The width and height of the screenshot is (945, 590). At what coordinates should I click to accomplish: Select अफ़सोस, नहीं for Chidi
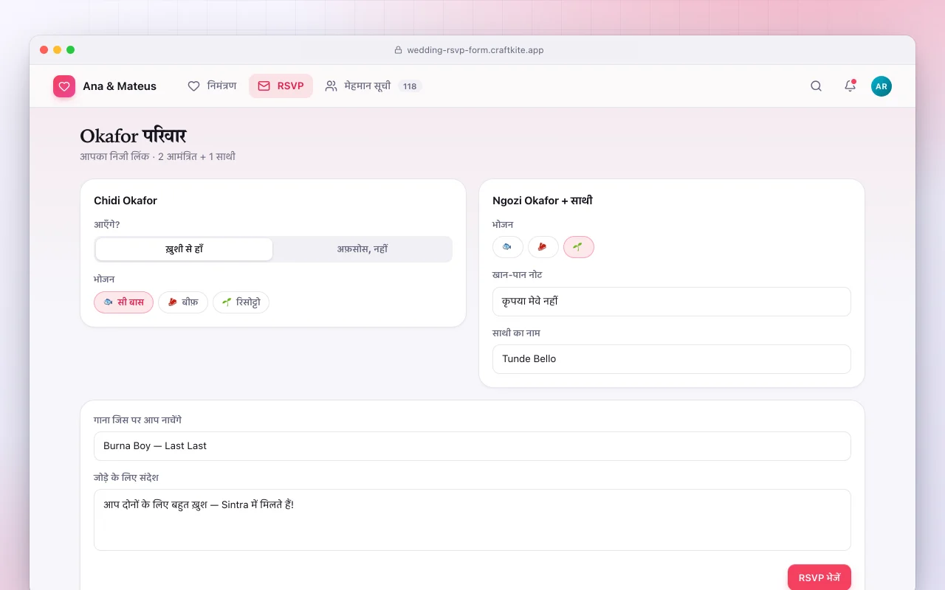pos(362,249)
